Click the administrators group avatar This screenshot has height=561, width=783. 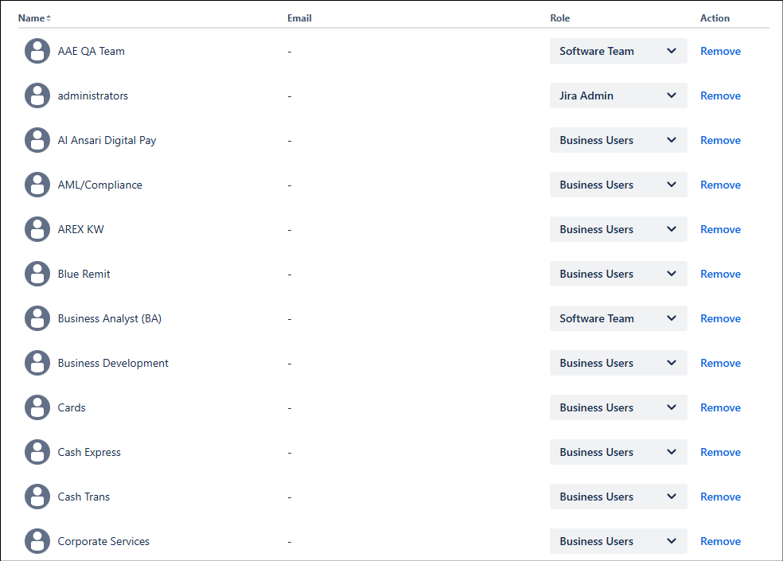coord(37,95)
